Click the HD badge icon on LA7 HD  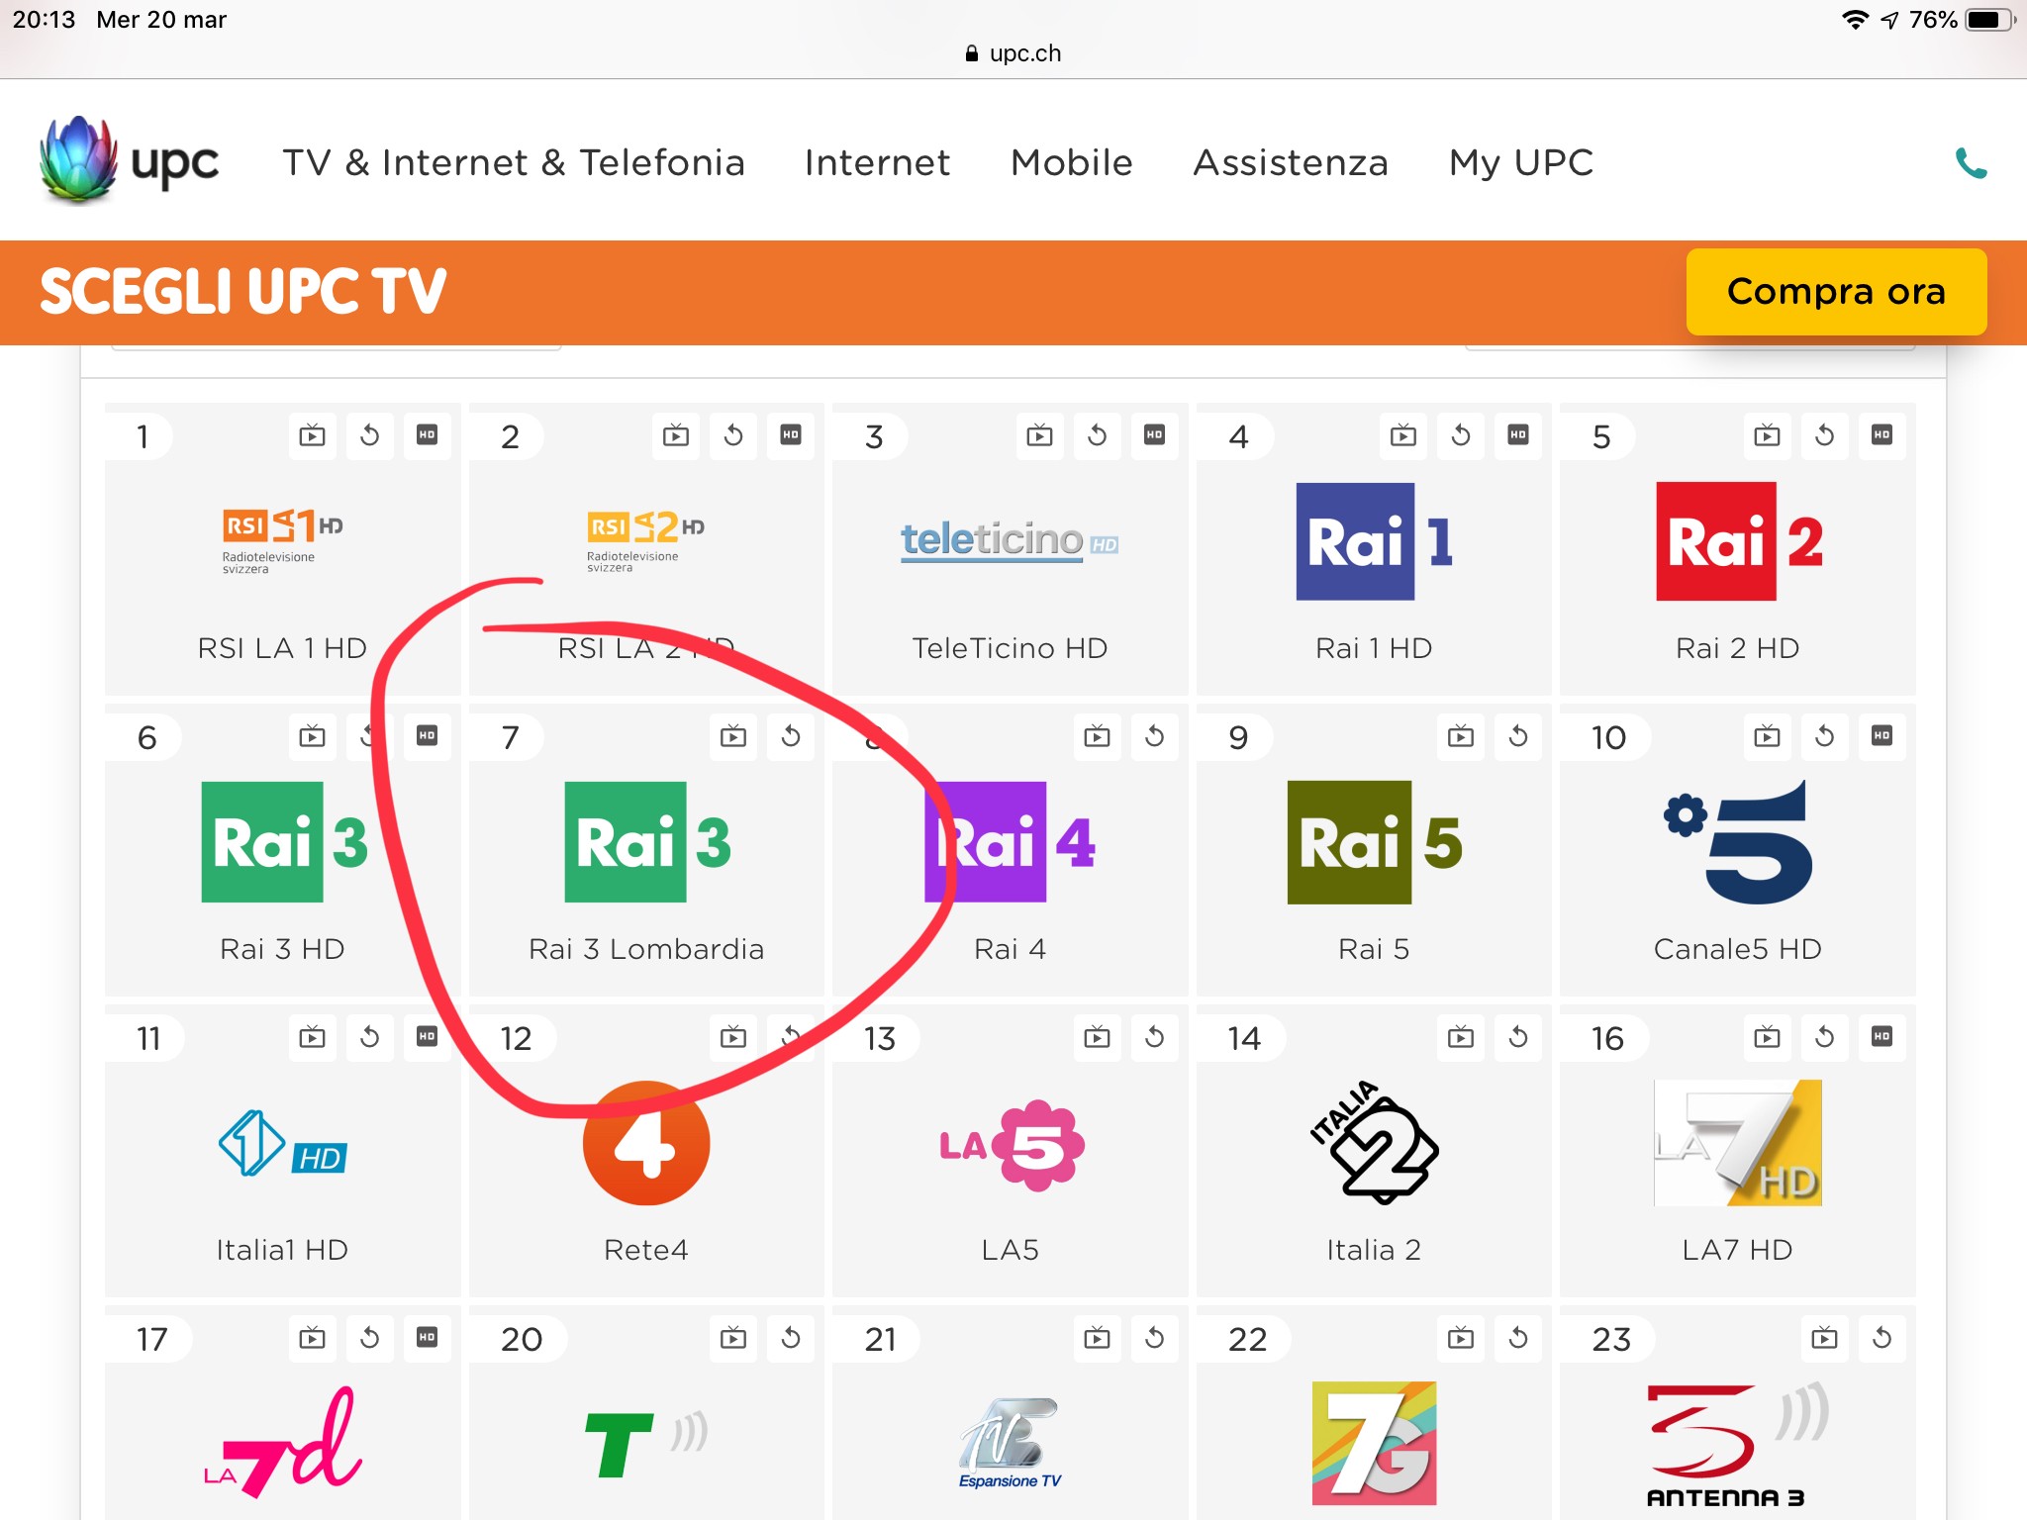tap(1882, 1037)
